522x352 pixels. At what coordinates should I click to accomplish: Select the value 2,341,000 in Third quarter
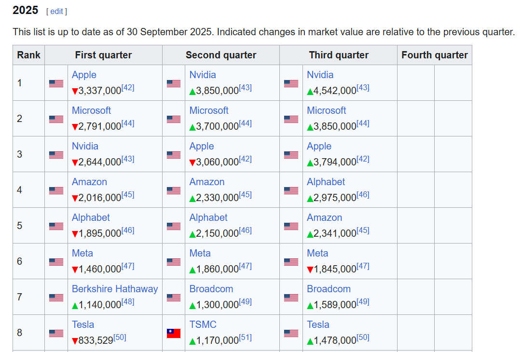click(335, 233)
